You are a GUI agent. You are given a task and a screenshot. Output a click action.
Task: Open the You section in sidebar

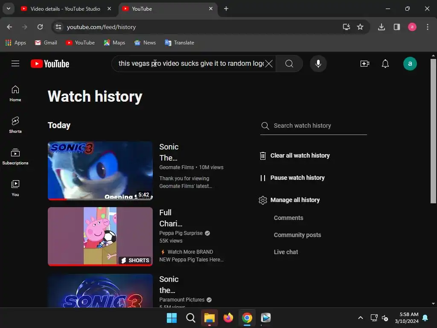point(15,188)
